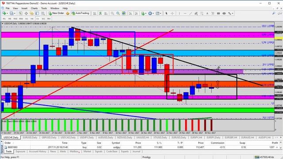Draw a vertical line tool

click(x=179, y=13)
